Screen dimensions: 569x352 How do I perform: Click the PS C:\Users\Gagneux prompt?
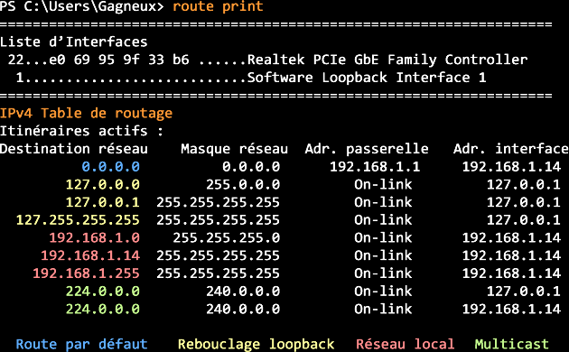pos(82,6)
